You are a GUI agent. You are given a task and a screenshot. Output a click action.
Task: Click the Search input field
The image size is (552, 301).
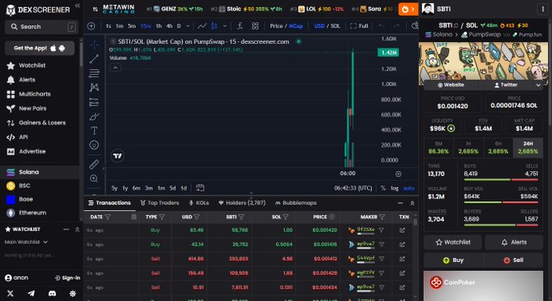coord(41,27)
